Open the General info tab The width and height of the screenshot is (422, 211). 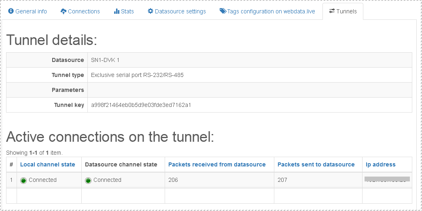(x=31, y=11)
